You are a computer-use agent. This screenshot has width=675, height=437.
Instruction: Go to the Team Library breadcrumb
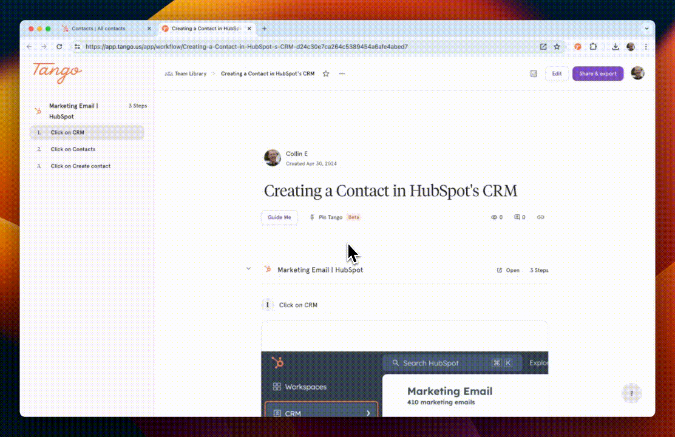pyautogui.click(x=186, y=73)
